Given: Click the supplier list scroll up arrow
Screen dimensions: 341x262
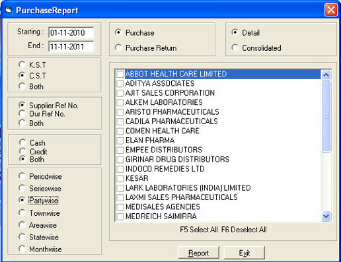Looking at the screenshot, I should 326,75.
